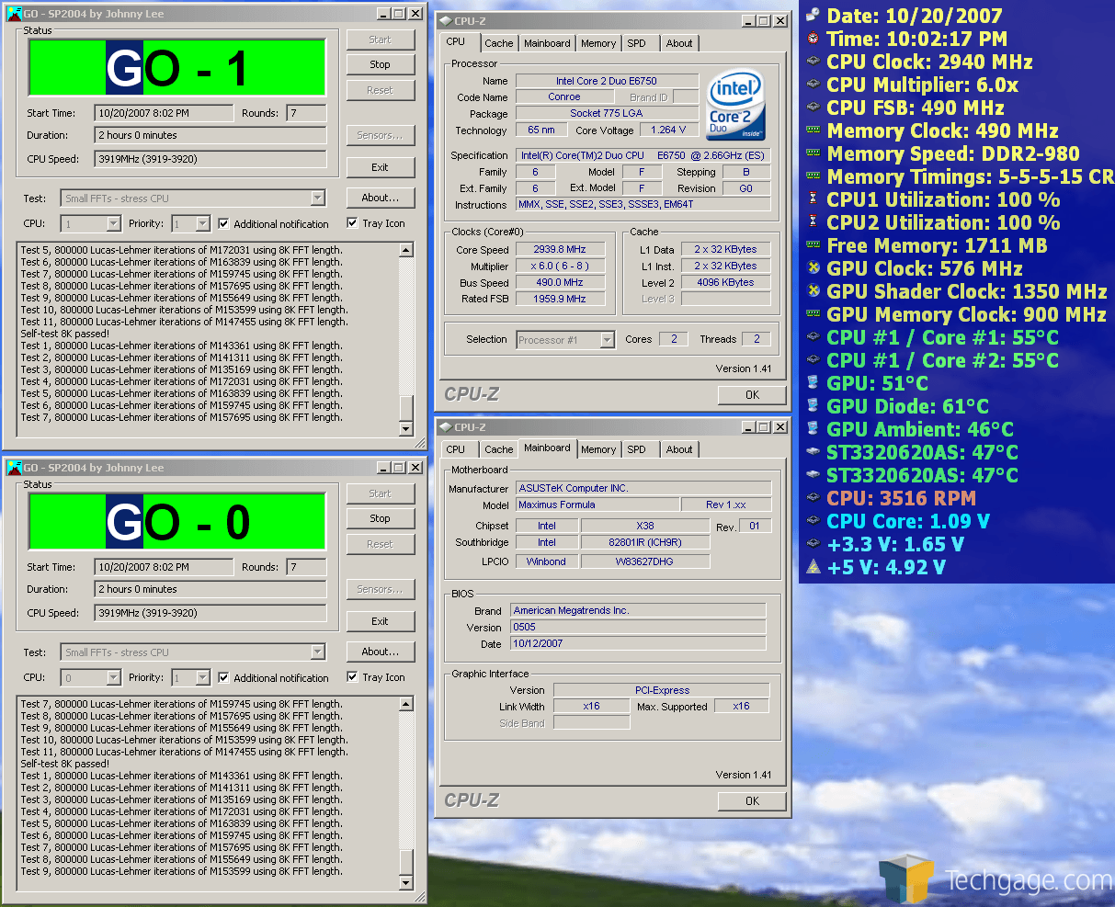Click the log scroll-up arrow in the GO - 1 window

click(x=406, y=250)
